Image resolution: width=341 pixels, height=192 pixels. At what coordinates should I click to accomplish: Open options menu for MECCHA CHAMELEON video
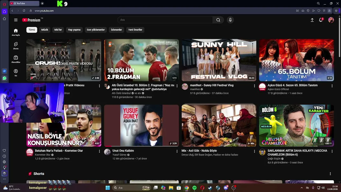point(332,151)
